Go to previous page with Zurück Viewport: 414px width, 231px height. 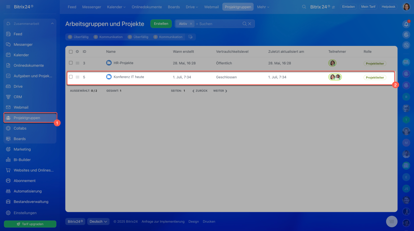(200, 91)
